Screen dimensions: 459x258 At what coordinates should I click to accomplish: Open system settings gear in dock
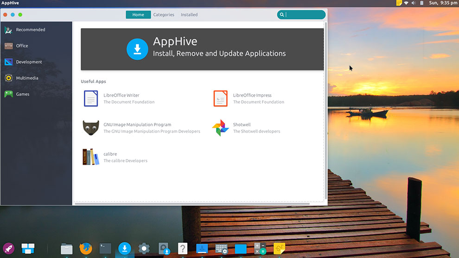click(x=144, y=249)
